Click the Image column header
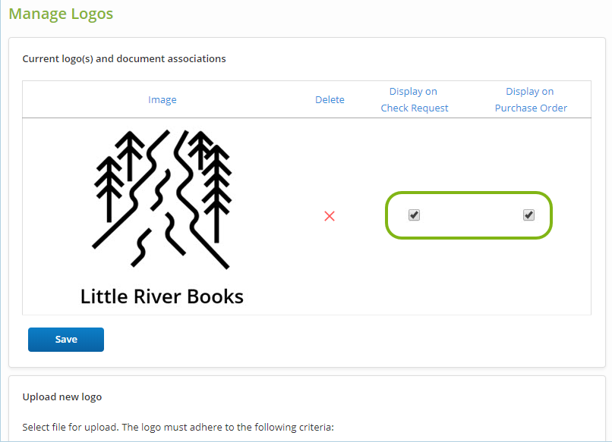 [x=162, y=100]
